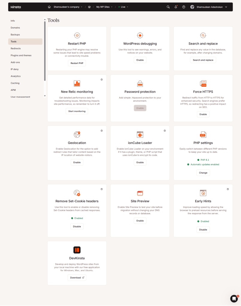The height and width of the screenshot is (306, 241).
Task: Enable ionCube Loader
Action: (140, 162)
